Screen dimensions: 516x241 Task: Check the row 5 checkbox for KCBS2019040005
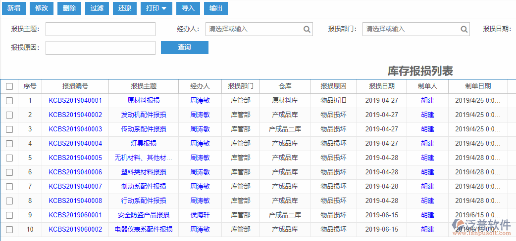click(9, 158)
